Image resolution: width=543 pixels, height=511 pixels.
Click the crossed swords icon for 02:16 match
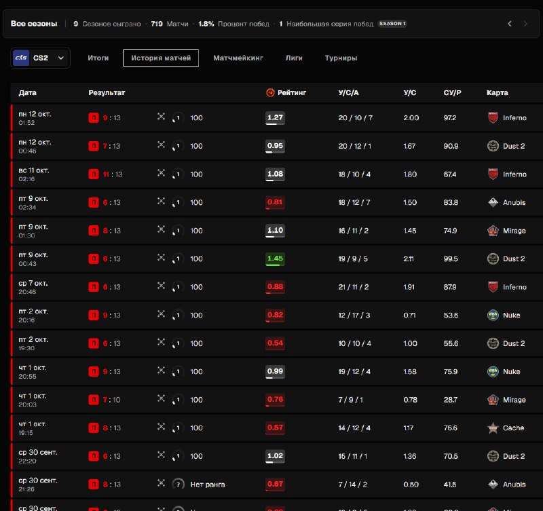161,173
